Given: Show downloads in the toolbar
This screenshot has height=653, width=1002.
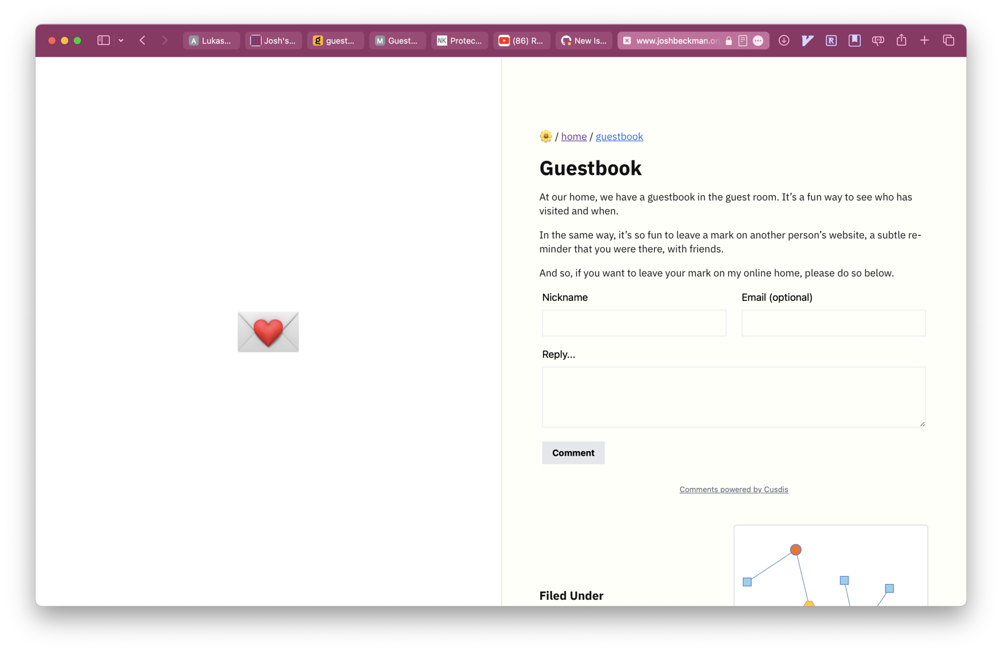Looking at the screenshot, I should coord(784,41).
